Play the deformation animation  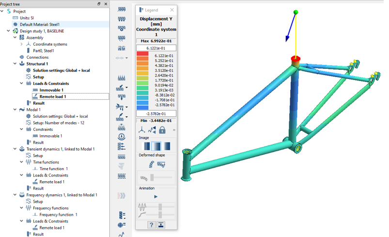(x=156, y=197)
